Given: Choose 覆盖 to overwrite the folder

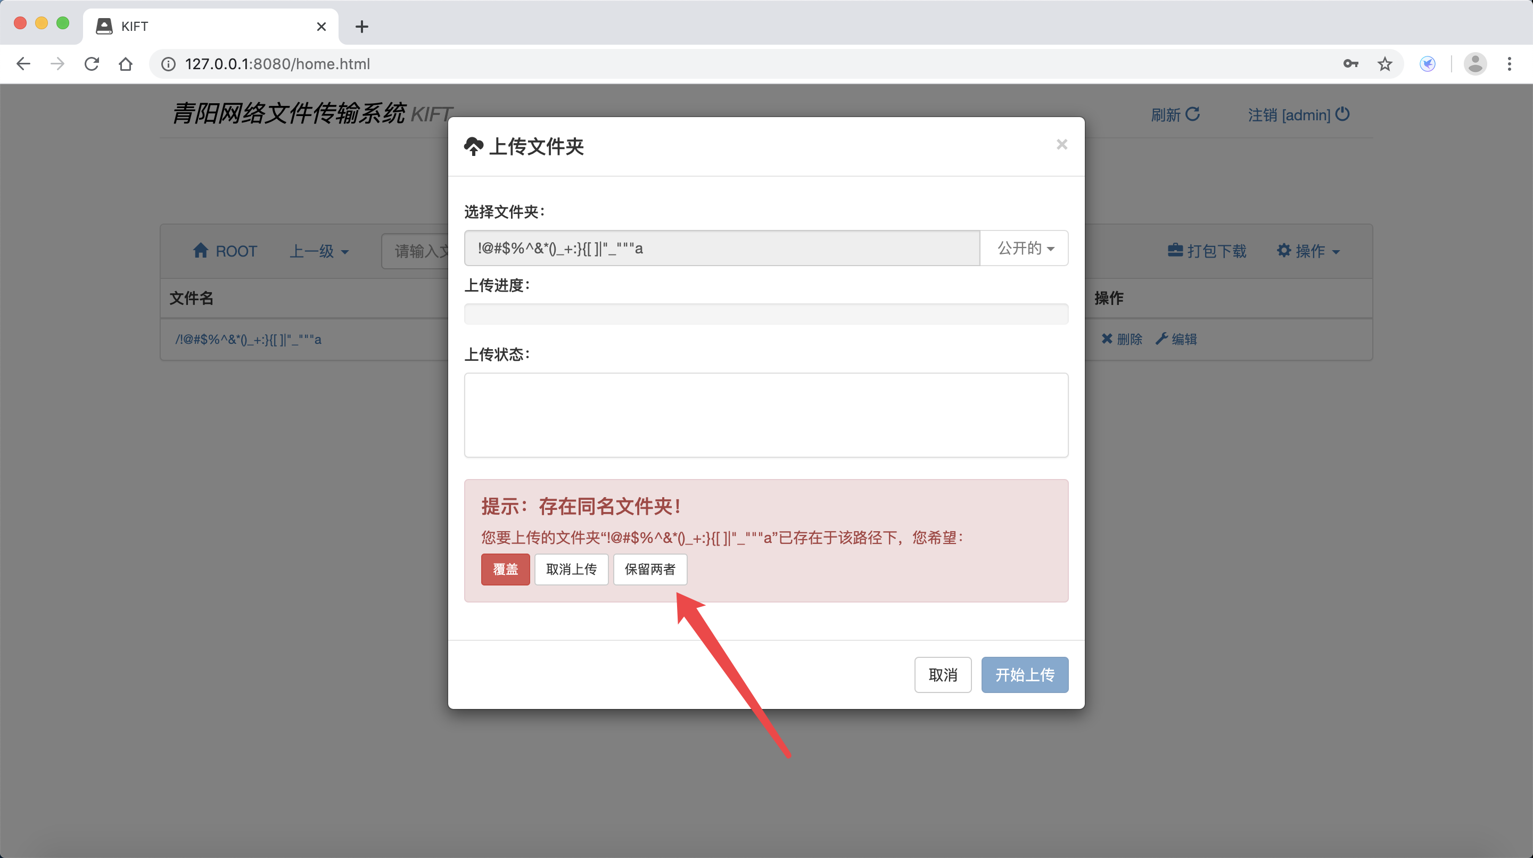Looking at the screenshot, I should (x=505, y=570).
